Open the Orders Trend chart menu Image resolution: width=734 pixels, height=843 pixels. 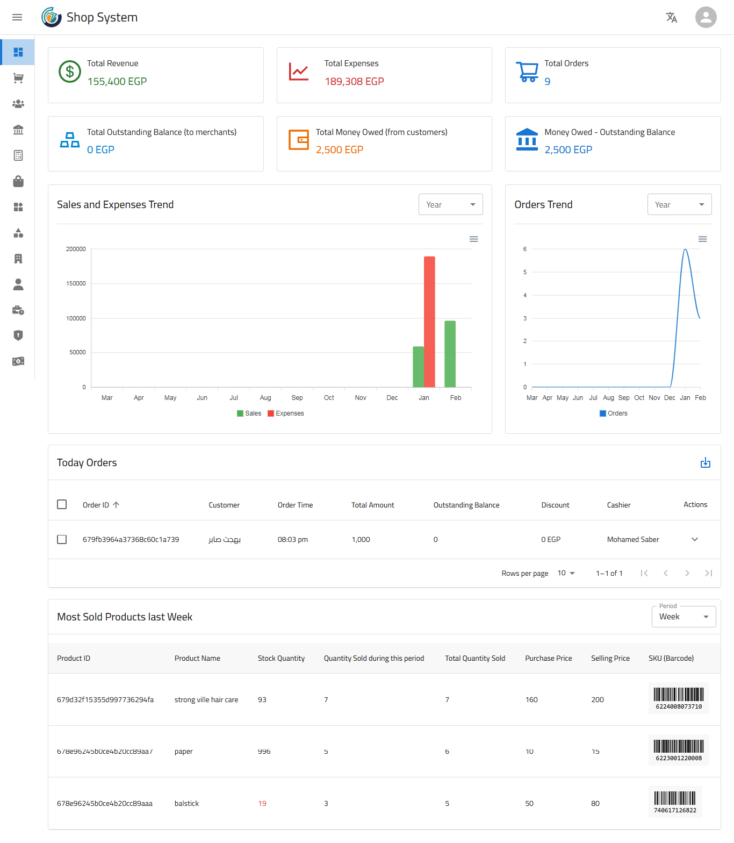pyautogui.click(x=702, y=239)
